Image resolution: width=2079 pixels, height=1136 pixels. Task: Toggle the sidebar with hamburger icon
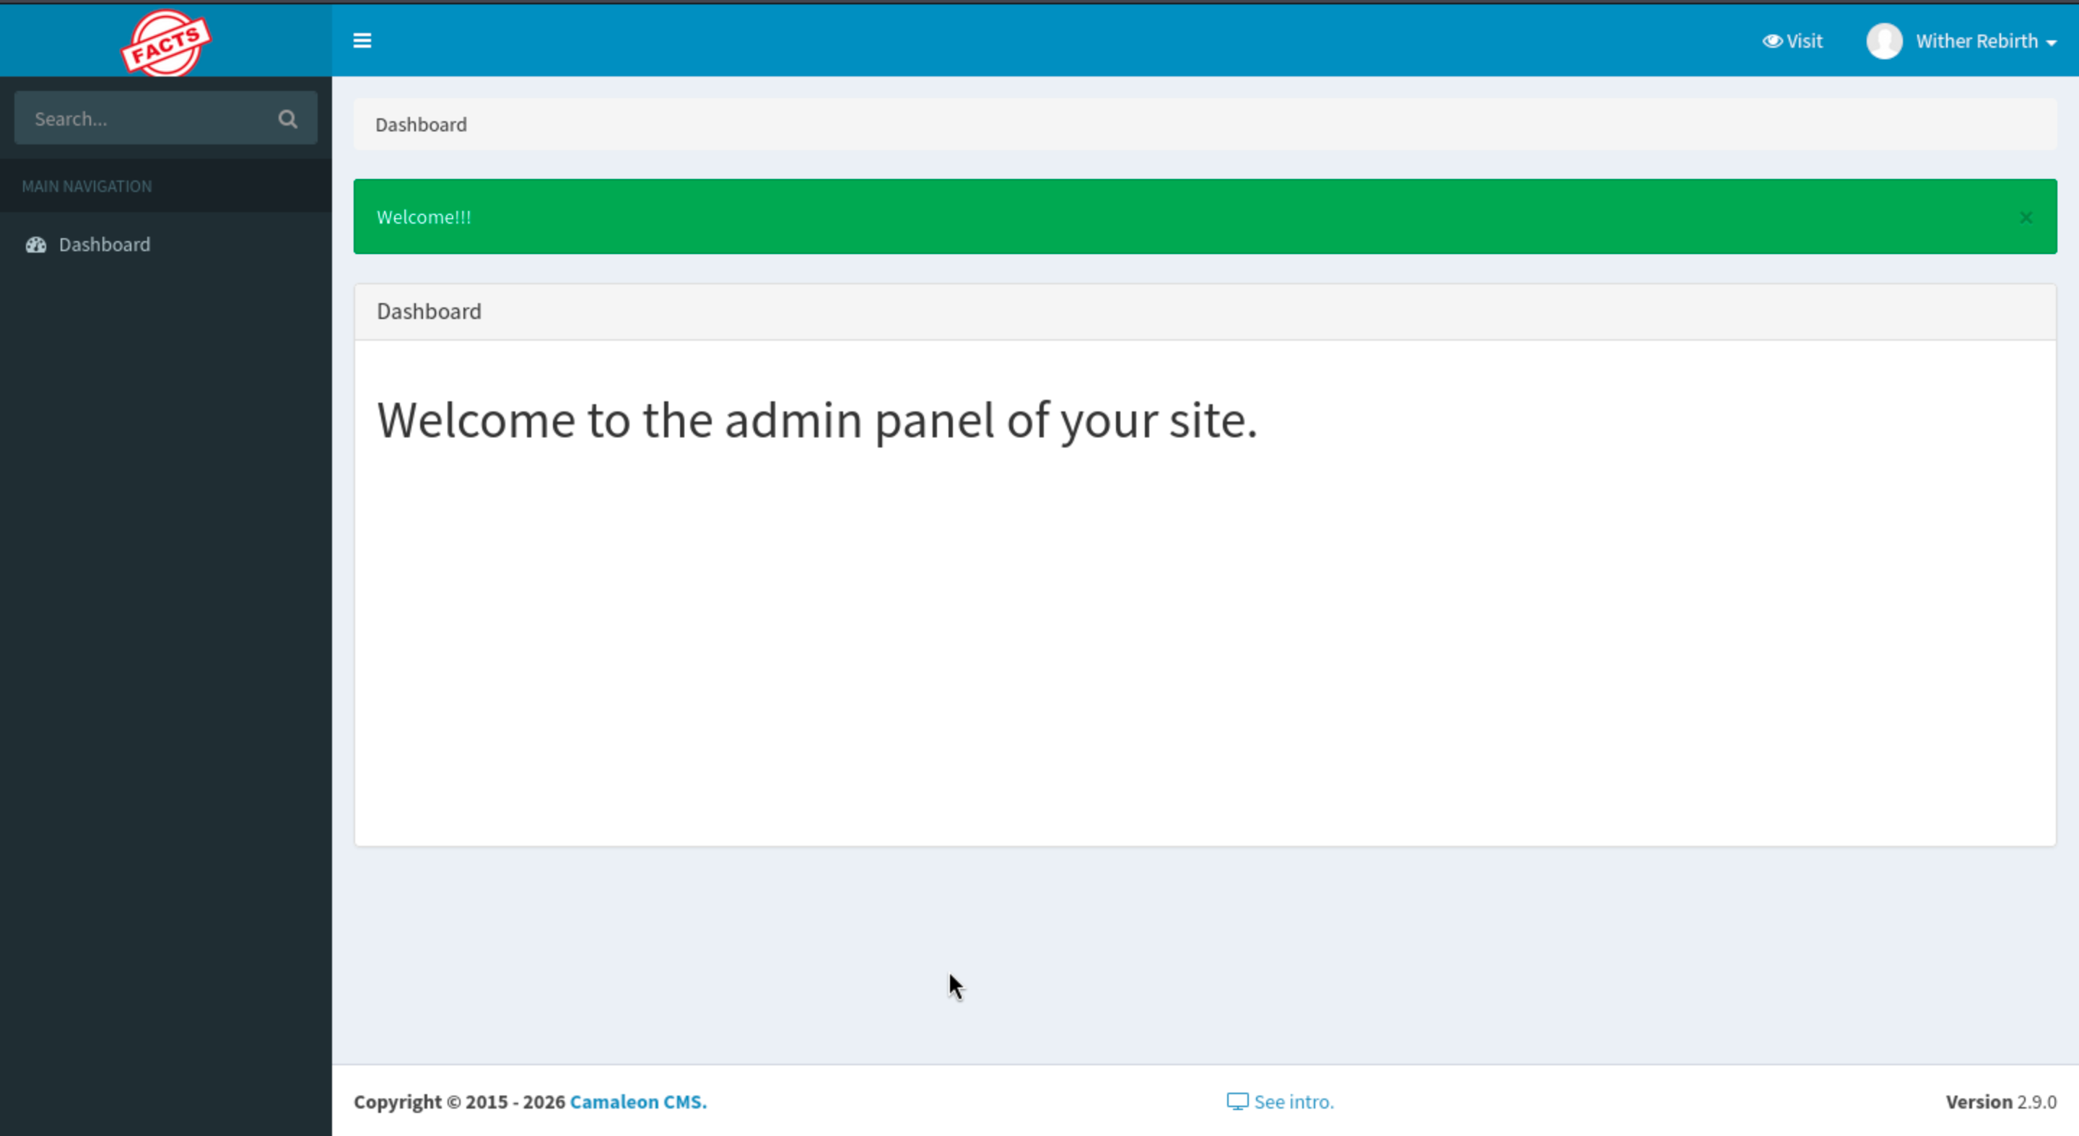(x=362, y=40)
